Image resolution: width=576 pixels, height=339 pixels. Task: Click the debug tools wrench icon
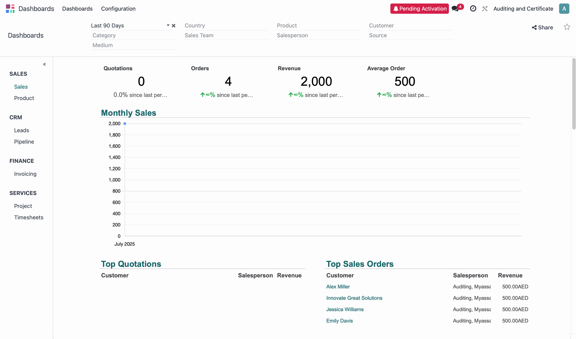[x=485, y=9]
